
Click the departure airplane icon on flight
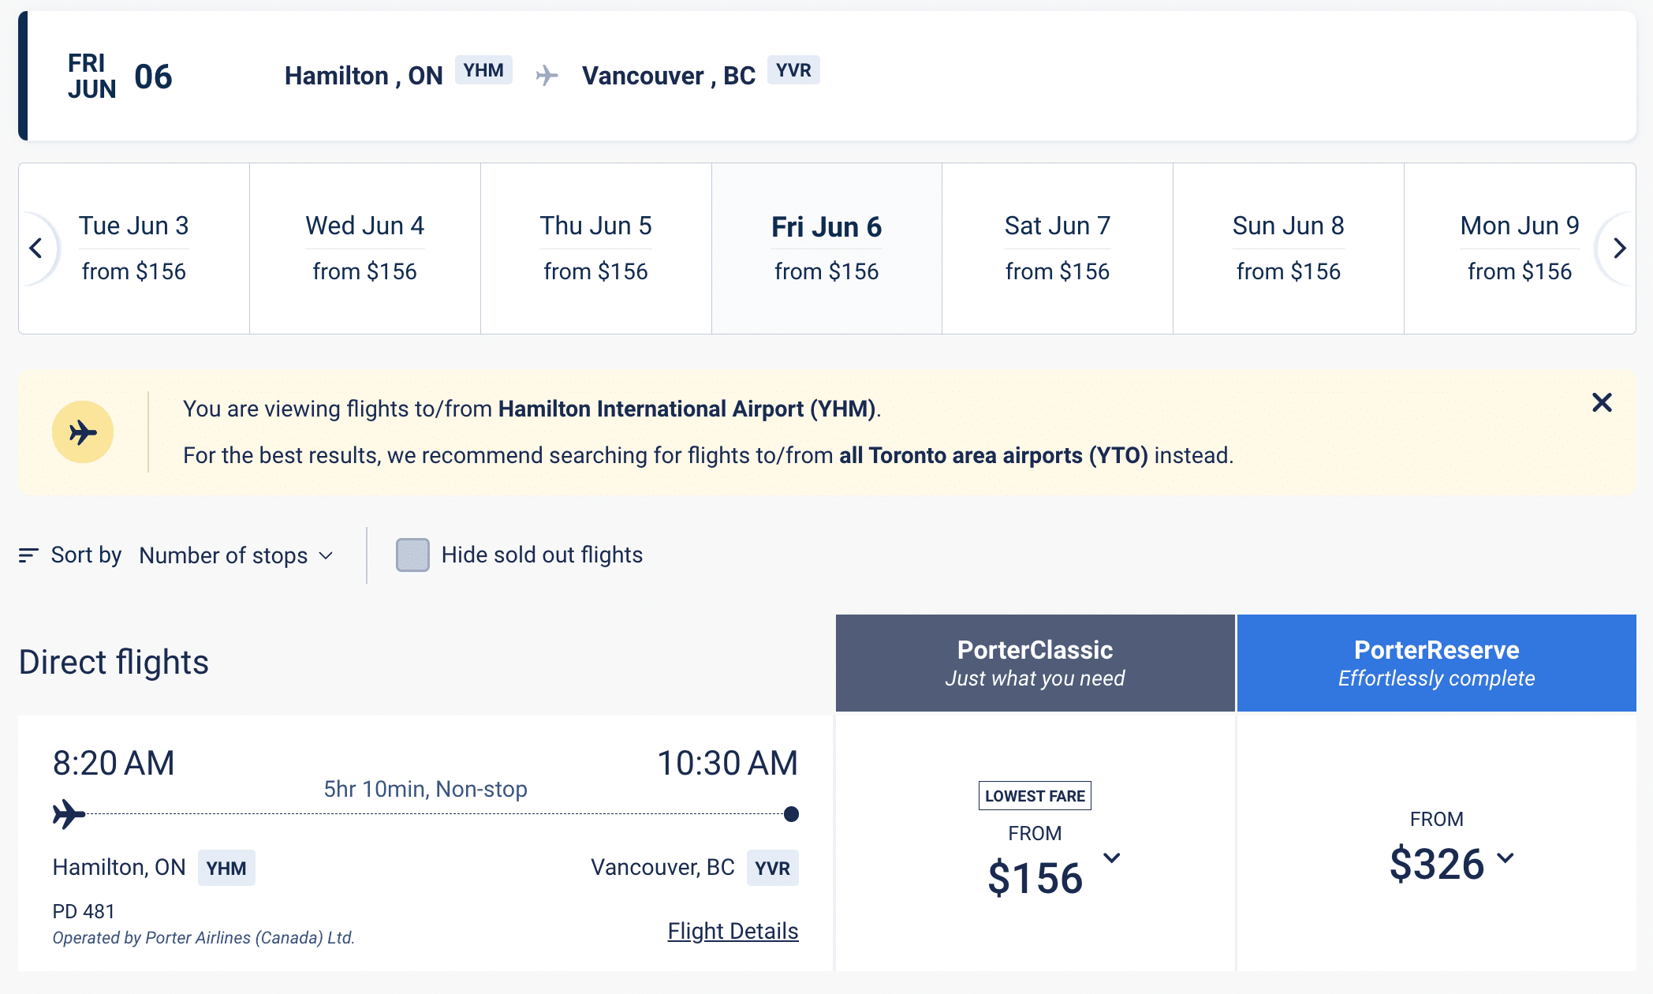69,814
